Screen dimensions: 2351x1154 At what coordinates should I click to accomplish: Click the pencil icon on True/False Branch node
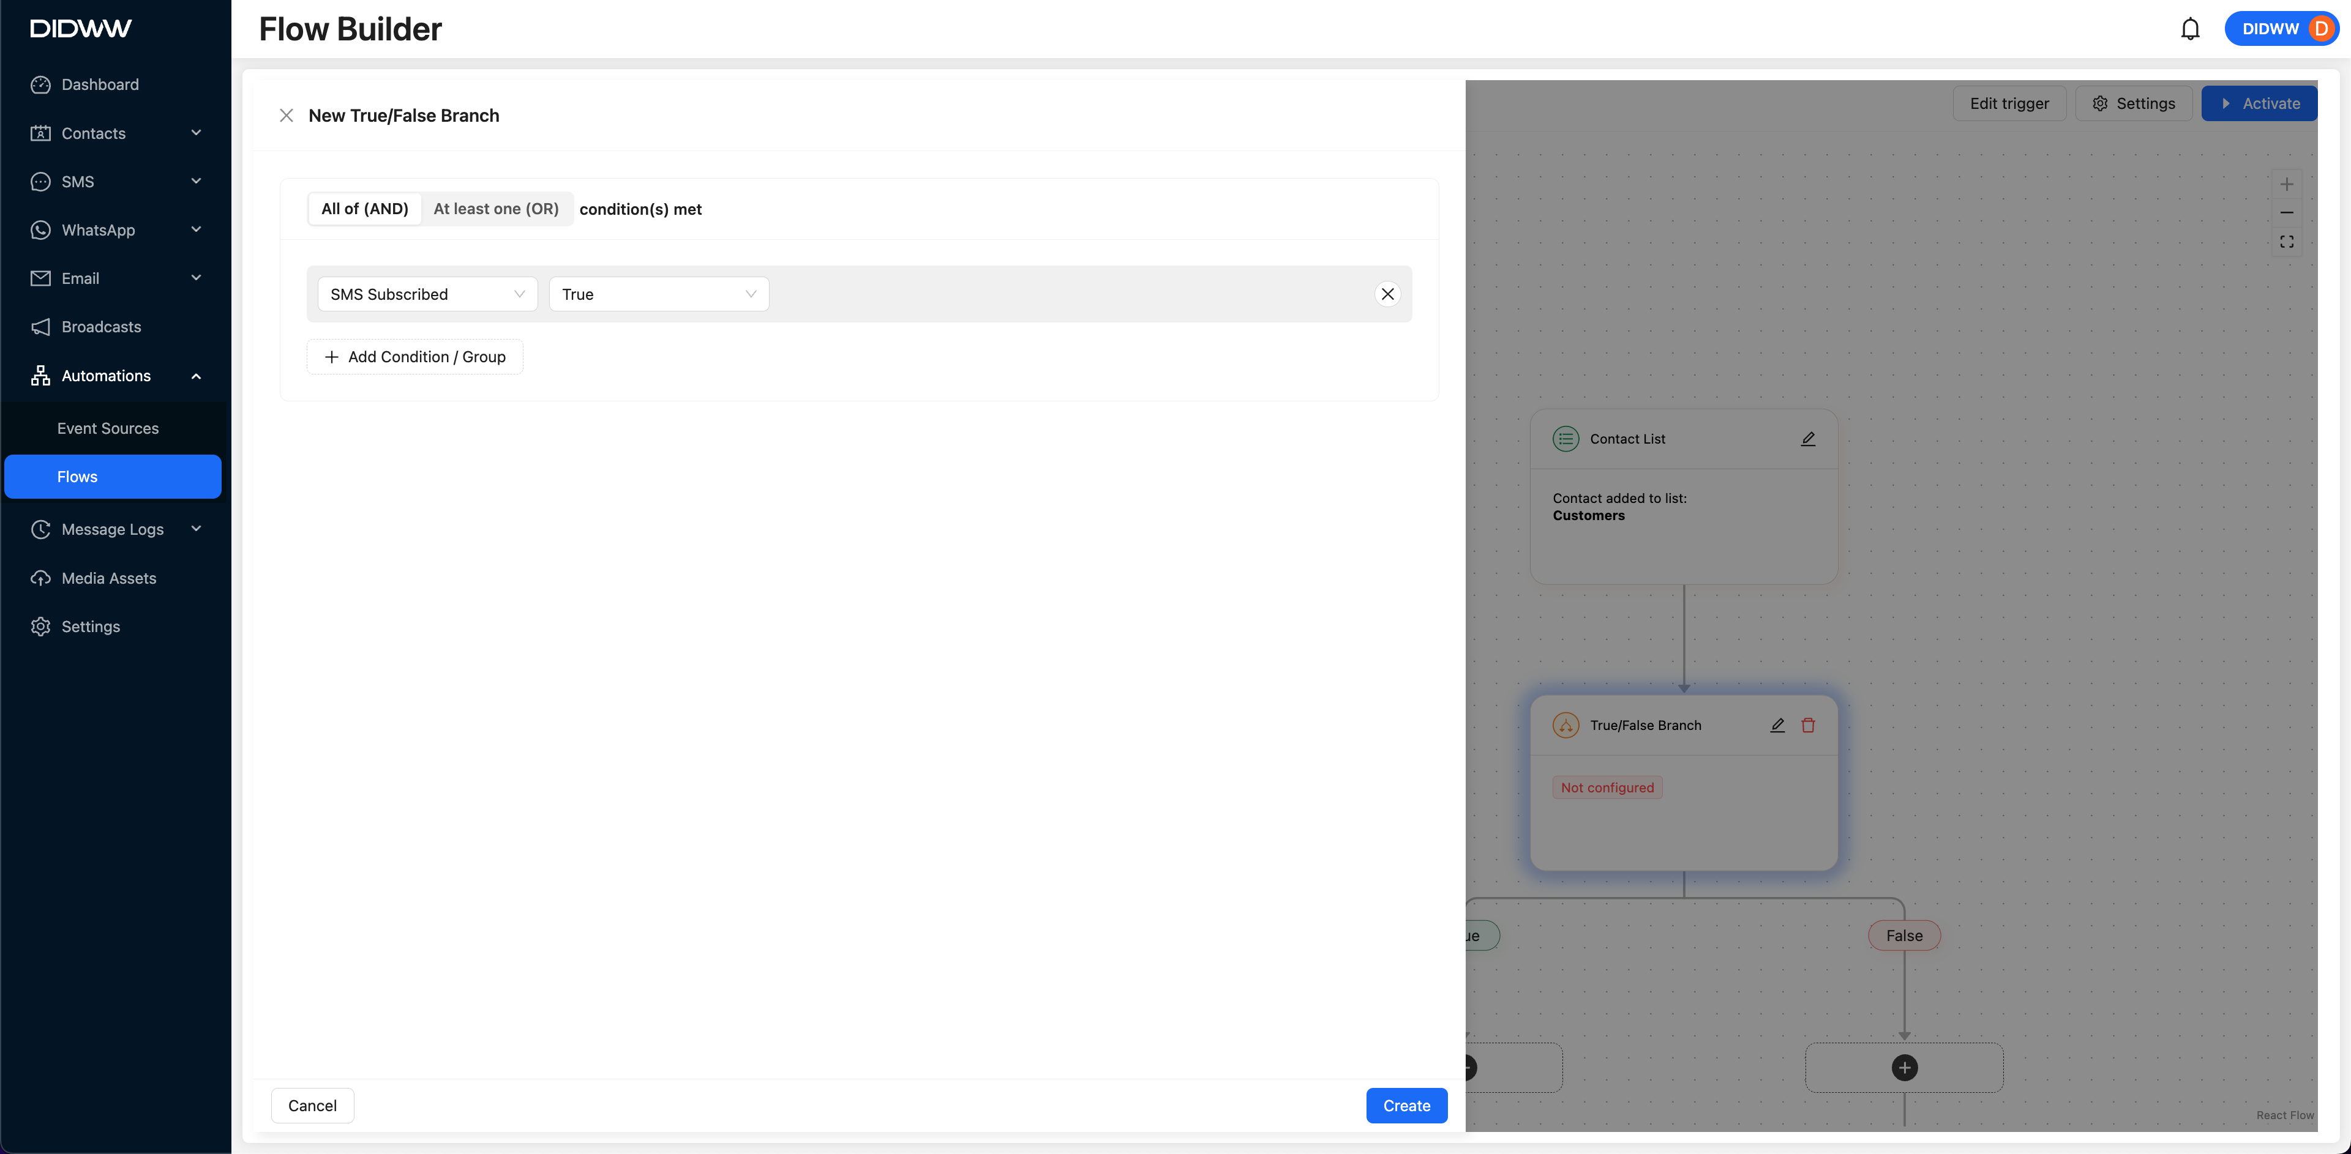click(1777, 725)
